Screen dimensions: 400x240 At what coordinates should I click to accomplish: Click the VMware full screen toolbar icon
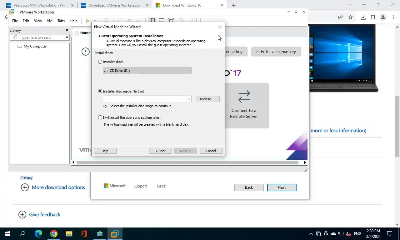171,21
